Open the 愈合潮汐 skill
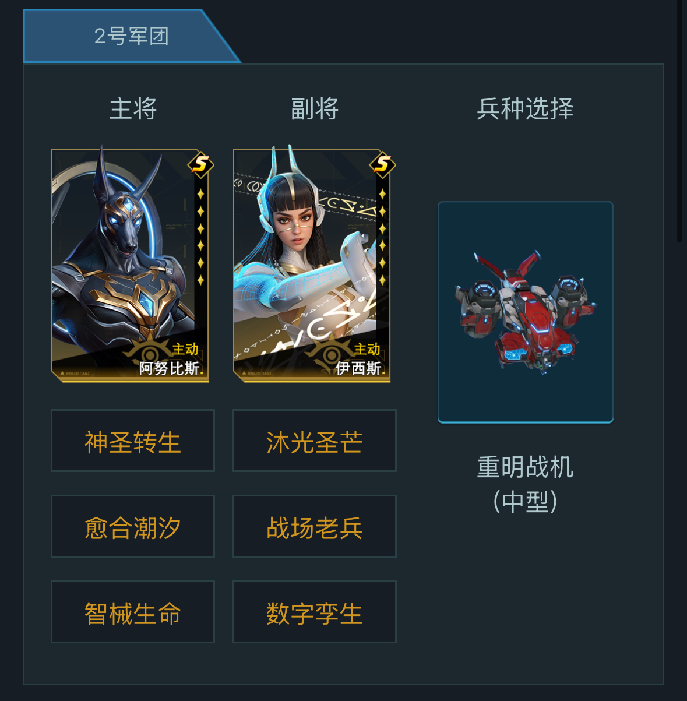687x701 pixels. pyautogui.click(x=133, y=526)
